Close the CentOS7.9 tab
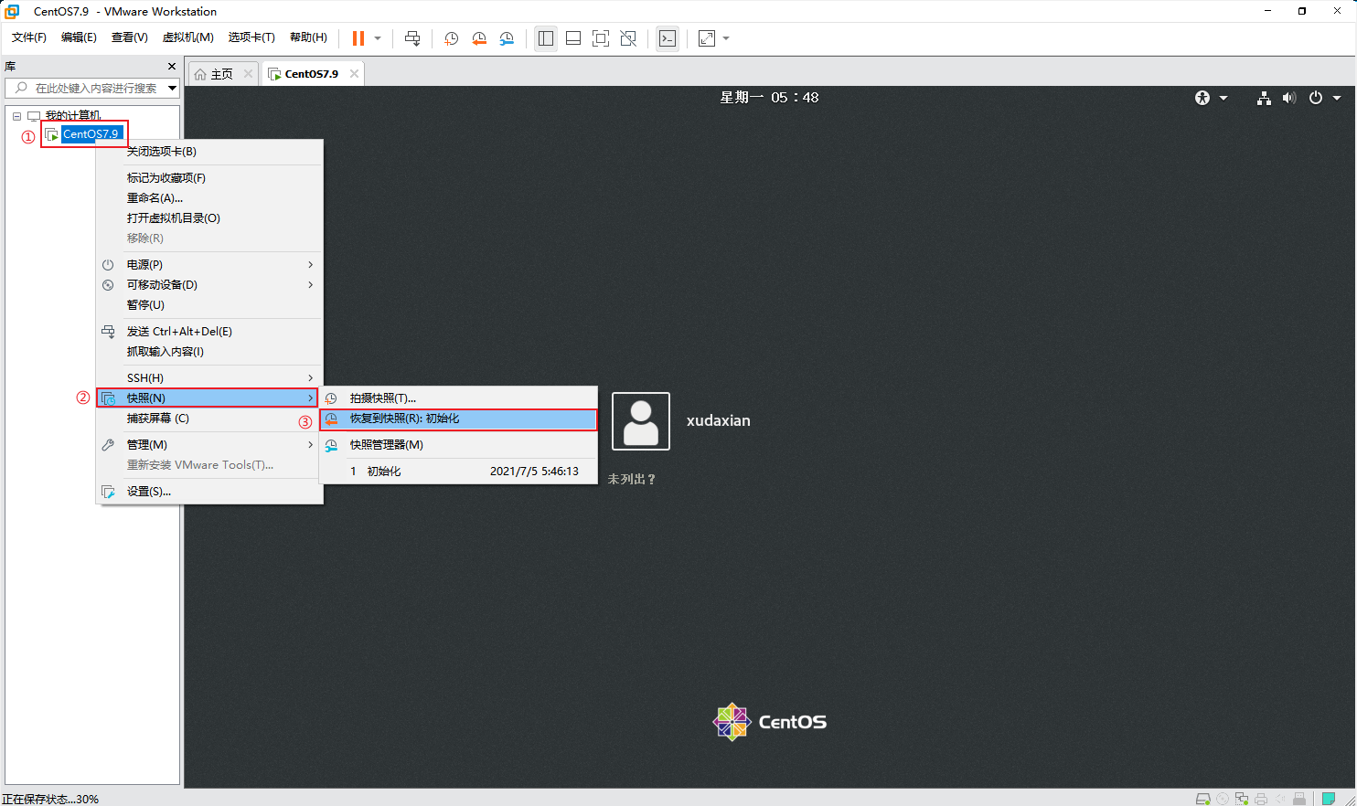 (354, 74)
